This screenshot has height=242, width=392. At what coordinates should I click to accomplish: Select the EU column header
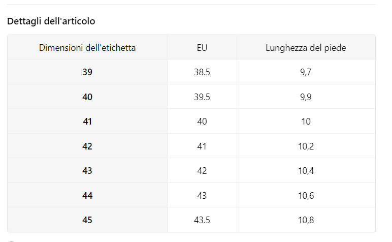[202, 48]
